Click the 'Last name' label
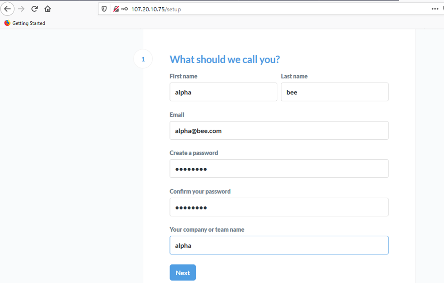The height and width of the screenshot is (283, 444). coord(294,76)
